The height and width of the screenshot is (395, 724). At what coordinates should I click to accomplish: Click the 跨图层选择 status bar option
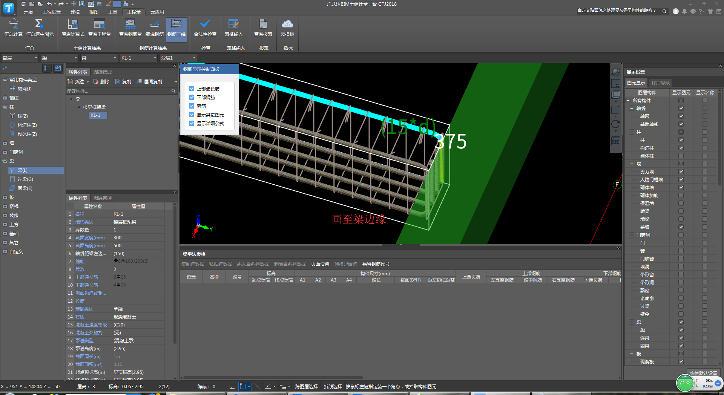click(x=307, y=386)
